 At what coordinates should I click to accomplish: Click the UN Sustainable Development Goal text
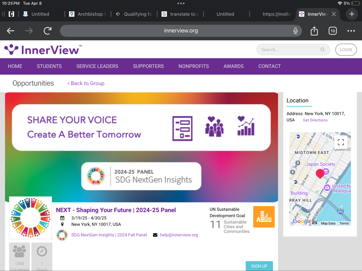pyautogui.click(x=227, y=213)
